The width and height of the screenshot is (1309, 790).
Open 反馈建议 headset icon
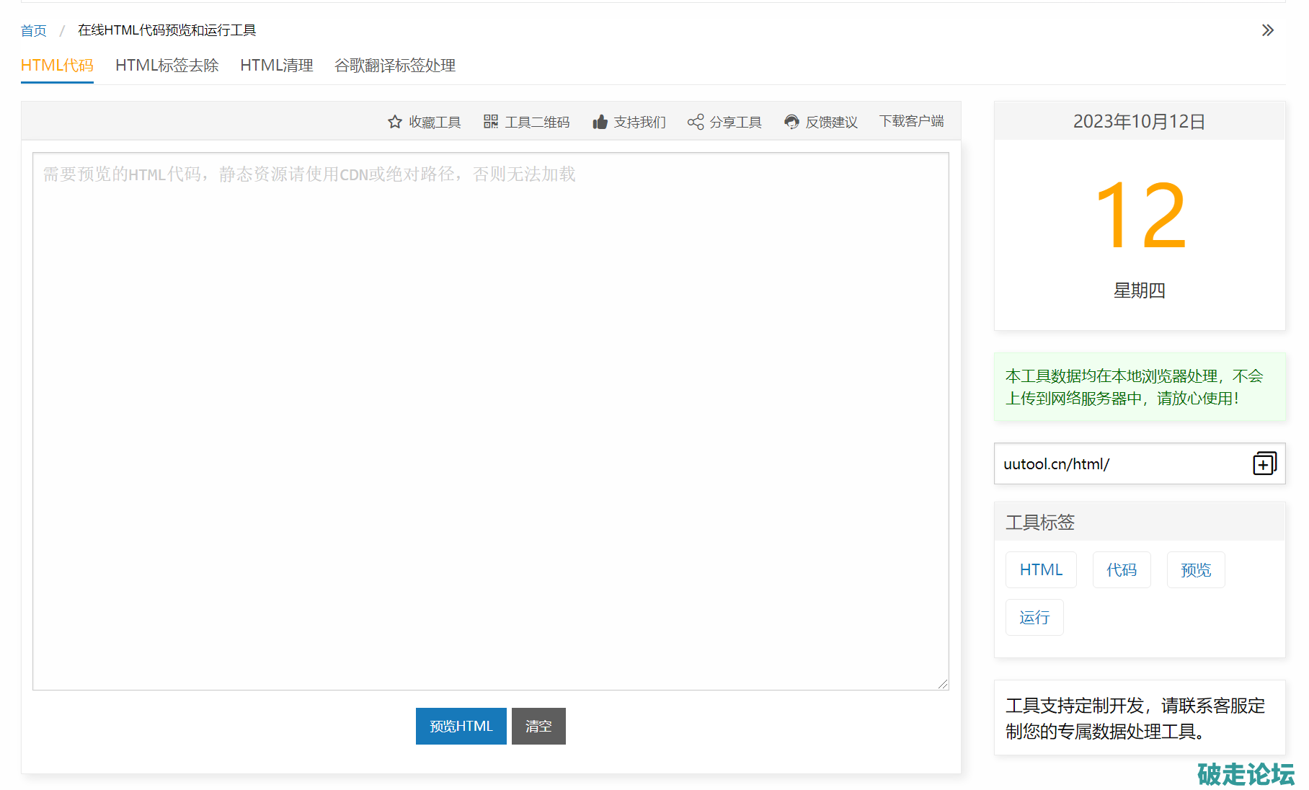point(791,122)
